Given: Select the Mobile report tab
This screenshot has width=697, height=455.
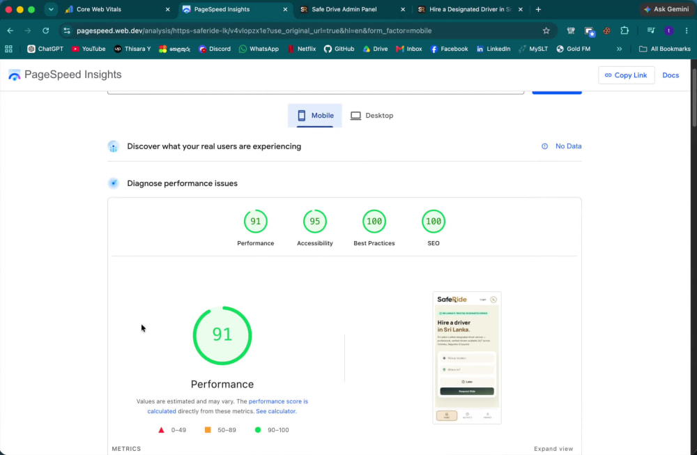Looking at the screenshot, I should coord(315,116).
